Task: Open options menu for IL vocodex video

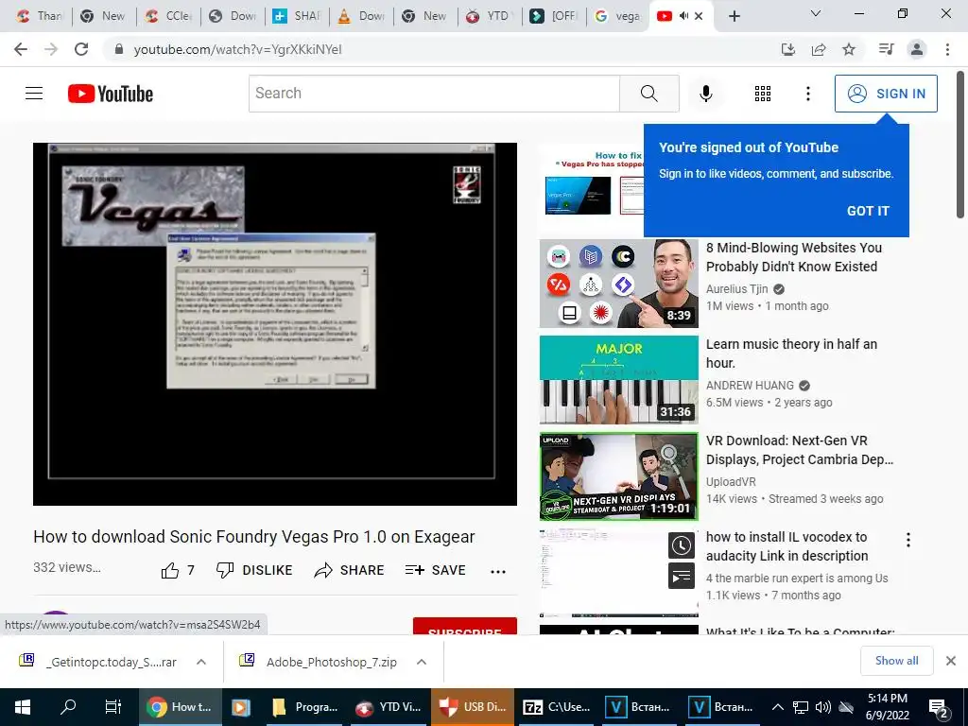Action: click(908, 540)
